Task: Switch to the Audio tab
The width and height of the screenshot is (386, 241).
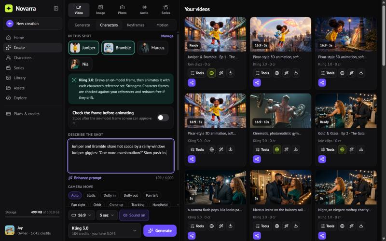Action: pos(144,10)
